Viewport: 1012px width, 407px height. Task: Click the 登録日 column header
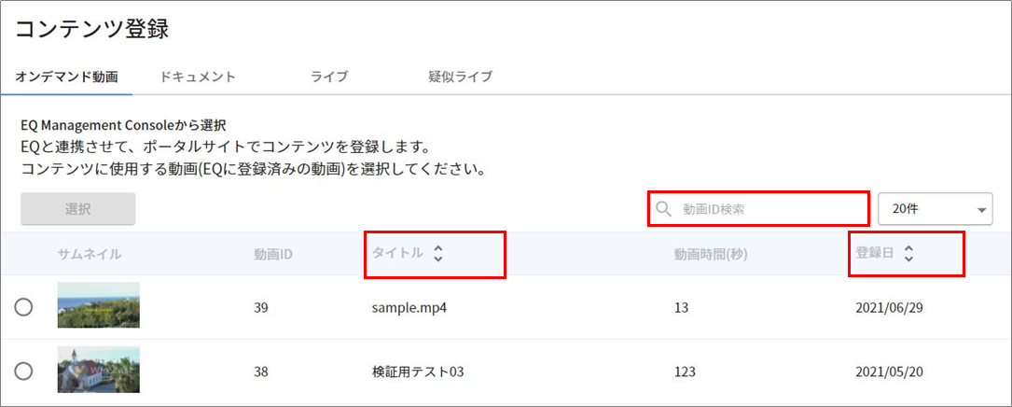pos(875,254)
